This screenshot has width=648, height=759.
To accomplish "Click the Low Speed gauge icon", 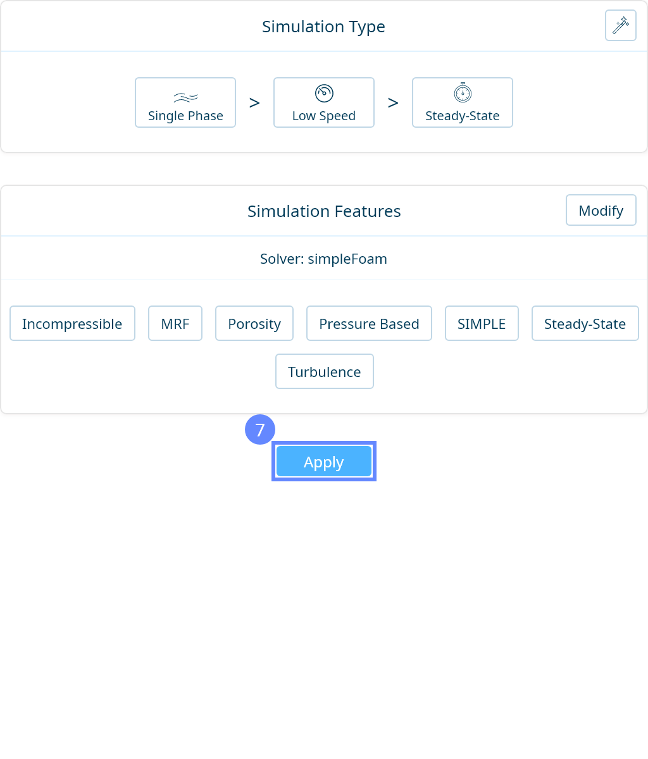I will point(324,94).
